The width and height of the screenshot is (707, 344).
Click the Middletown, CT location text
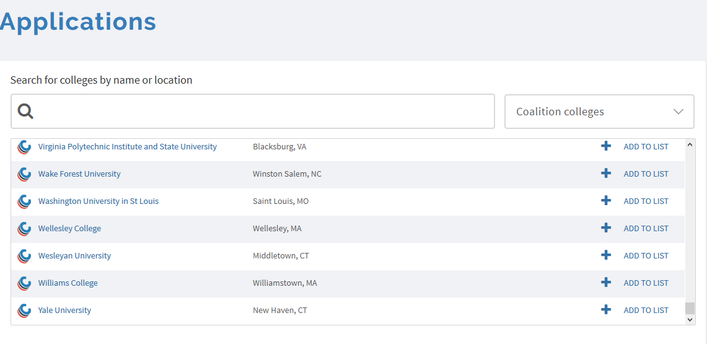coord(281,255)
